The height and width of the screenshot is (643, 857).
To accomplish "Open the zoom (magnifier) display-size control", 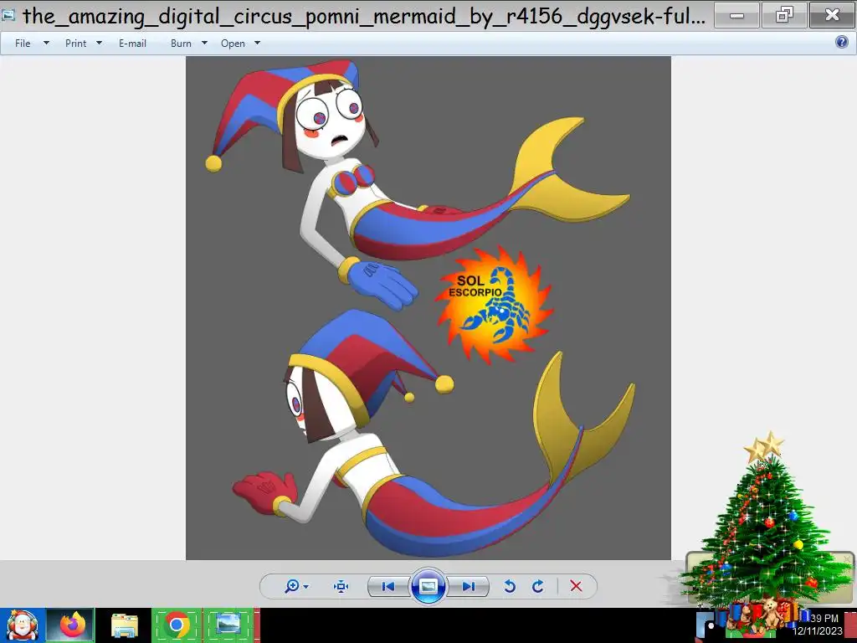I will [x=292, y=586].
